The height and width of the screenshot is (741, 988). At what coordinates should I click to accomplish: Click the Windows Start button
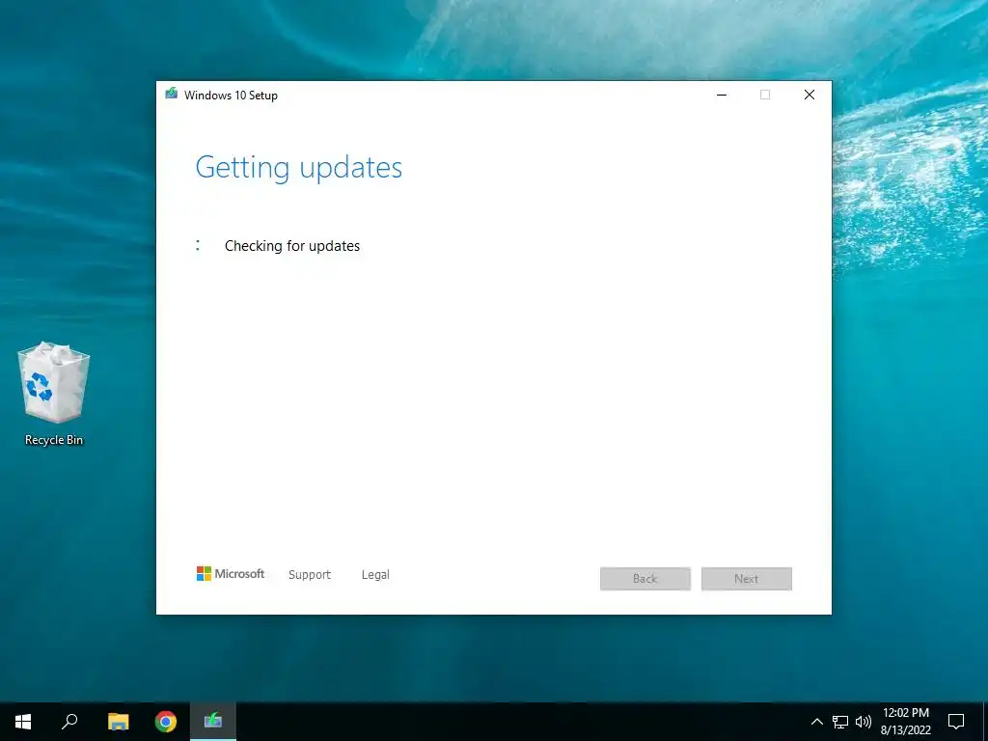[23, 722]
